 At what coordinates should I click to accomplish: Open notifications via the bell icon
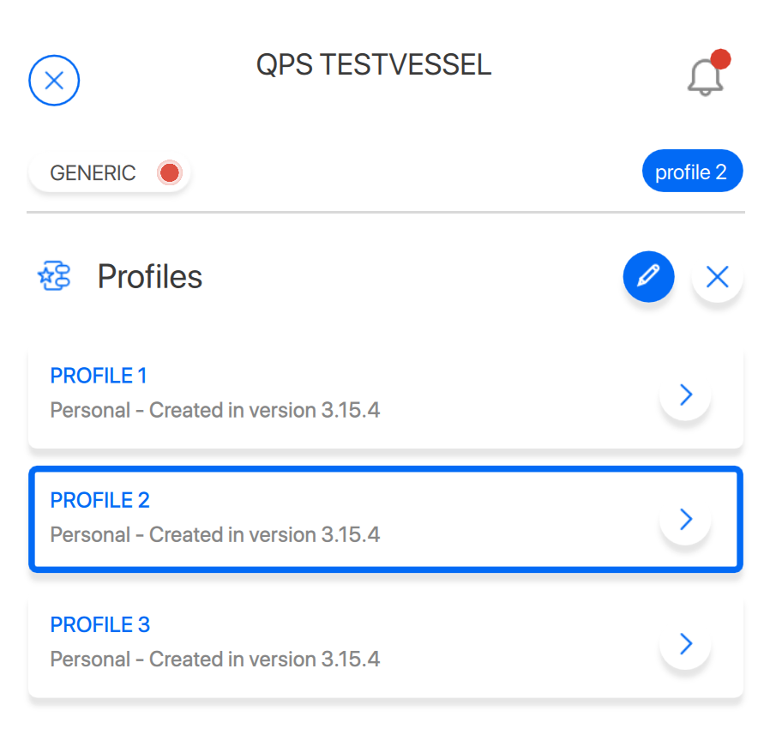(x=705, y=79)
